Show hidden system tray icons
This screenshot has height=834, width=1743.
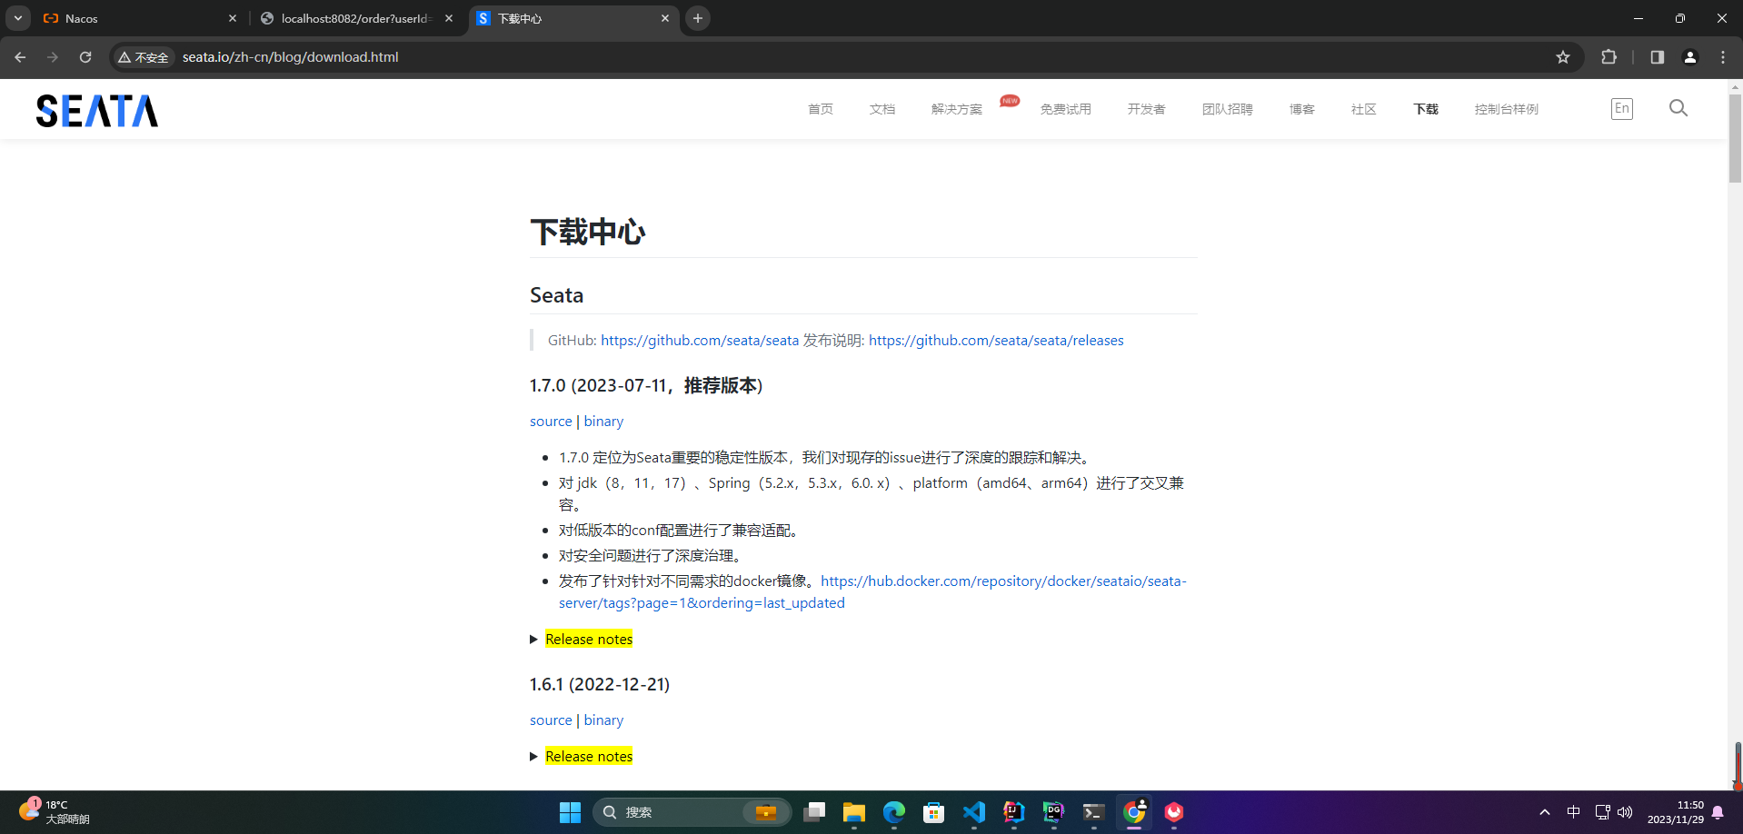click(x=1545, y=812)
